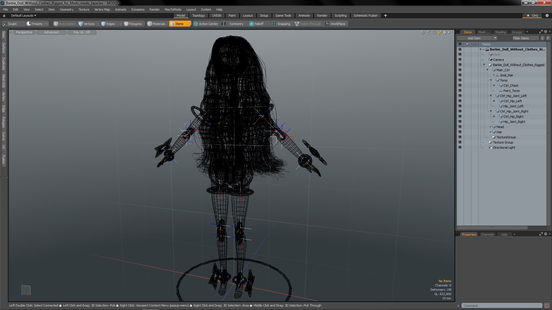
Task: Toggle Snapping
Action: 281,24
